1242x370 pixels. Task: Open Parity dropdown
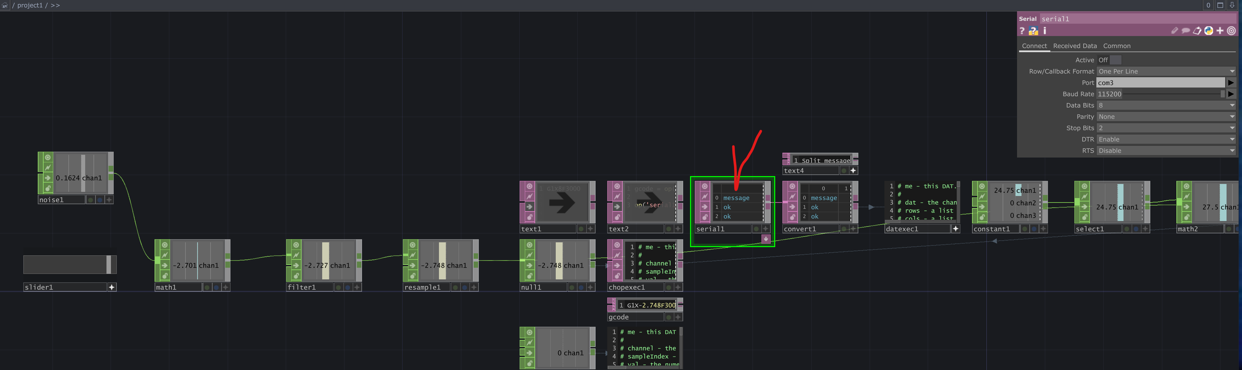pos(1167,117)
